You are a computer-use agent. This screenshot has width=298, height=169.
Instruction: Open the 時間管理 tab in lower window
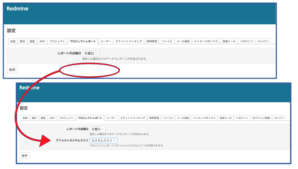pyautogui.click(x=154, y=118)
